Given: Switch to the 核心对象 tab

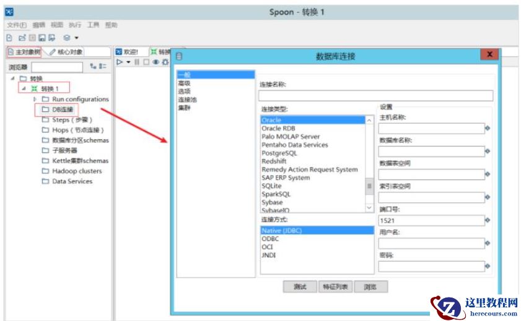Looking at the screenshot, I should click(66, 52).
